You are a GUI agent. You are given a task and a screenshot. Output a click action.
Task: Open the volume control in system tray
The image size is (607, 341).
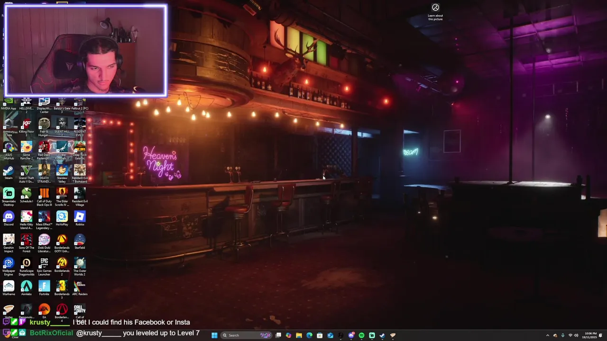(576, 335)
